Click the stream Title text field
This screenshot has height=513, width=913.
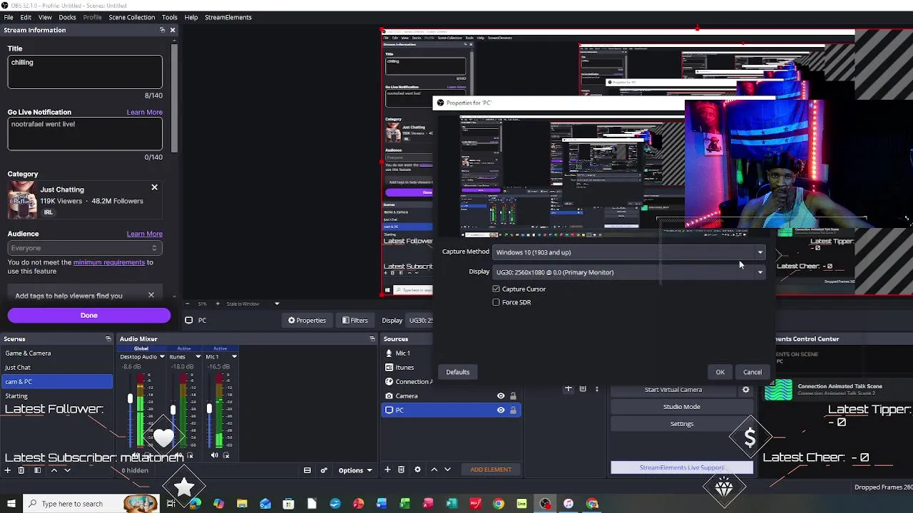[x=85, y=72]
